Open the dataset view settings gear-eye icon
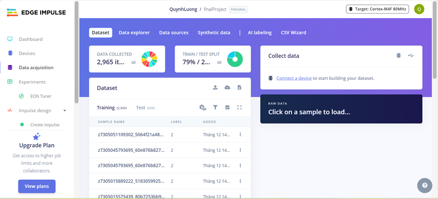This screenshot has height=199, width=438. click(x=203, y=107)
